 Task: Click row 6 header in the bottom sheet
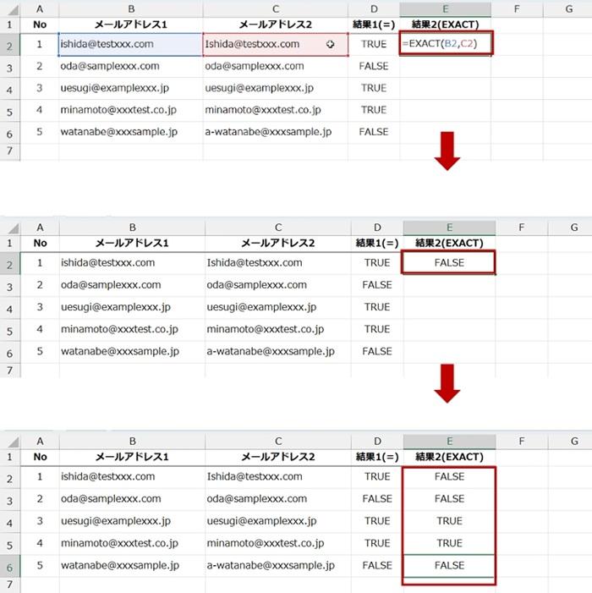(9, 565)
